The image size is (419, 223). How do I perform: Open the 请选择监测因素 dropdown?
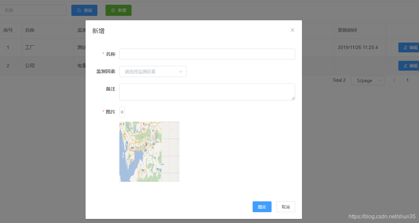pos(153,72)
